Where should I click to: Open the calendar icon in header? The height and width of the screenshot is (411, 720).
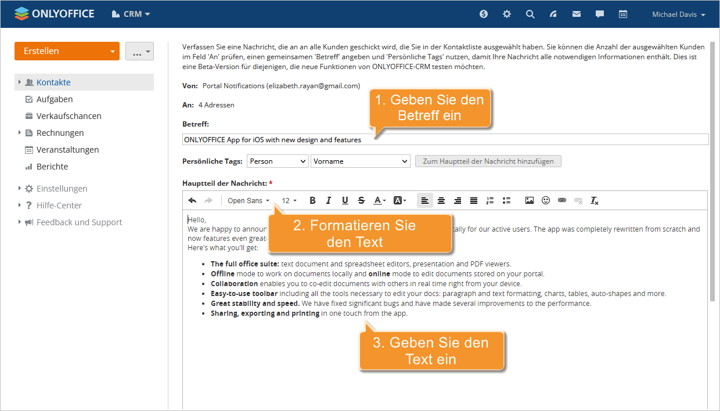623,14
